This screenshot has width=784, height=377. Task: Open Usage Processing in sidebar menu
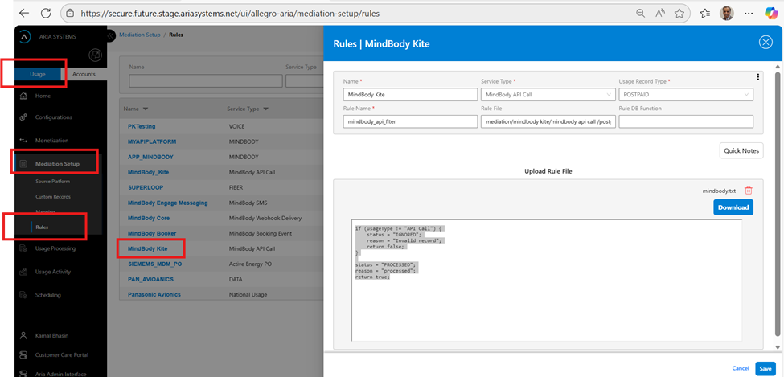point(55,248)
